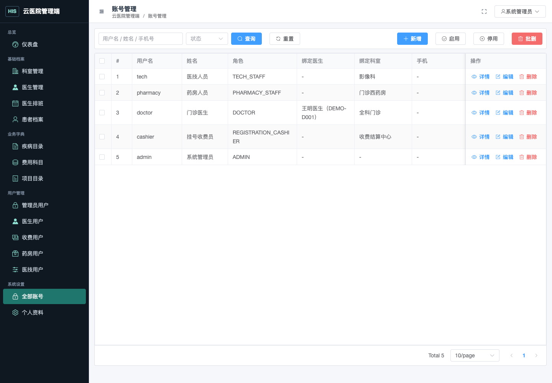Open the 10/page page-size selector
Image resolution: width=552 pixels, height=383 pixels.
tap(475, 355)
